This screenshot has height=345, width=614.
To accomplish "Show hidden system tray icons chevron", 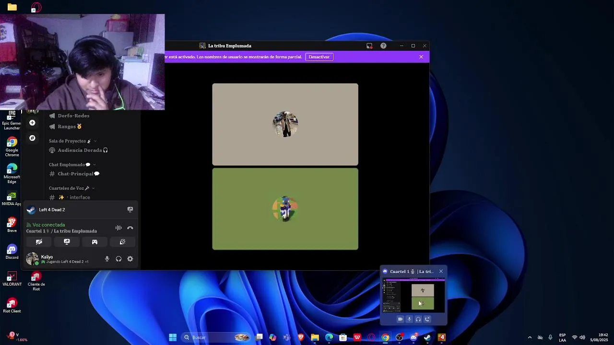I will (x=530, y=337).
